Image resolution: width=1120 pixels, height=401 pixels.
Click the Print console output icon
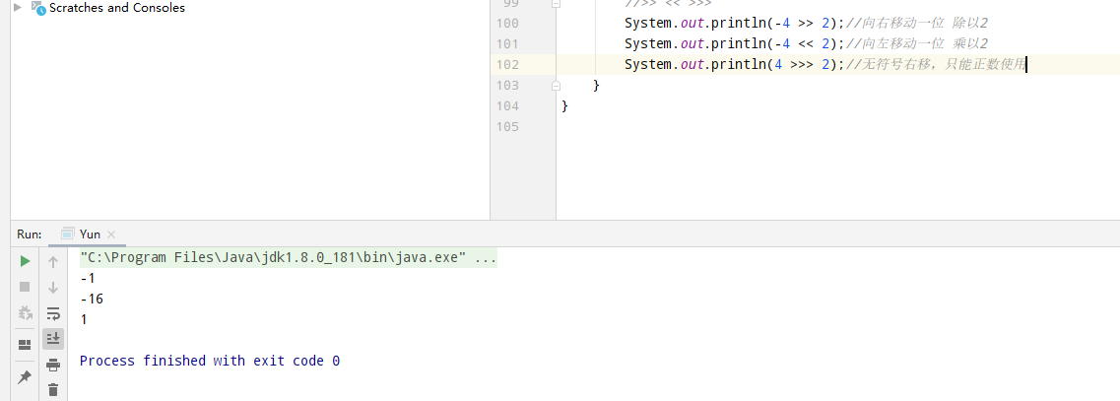coord(53,365)
